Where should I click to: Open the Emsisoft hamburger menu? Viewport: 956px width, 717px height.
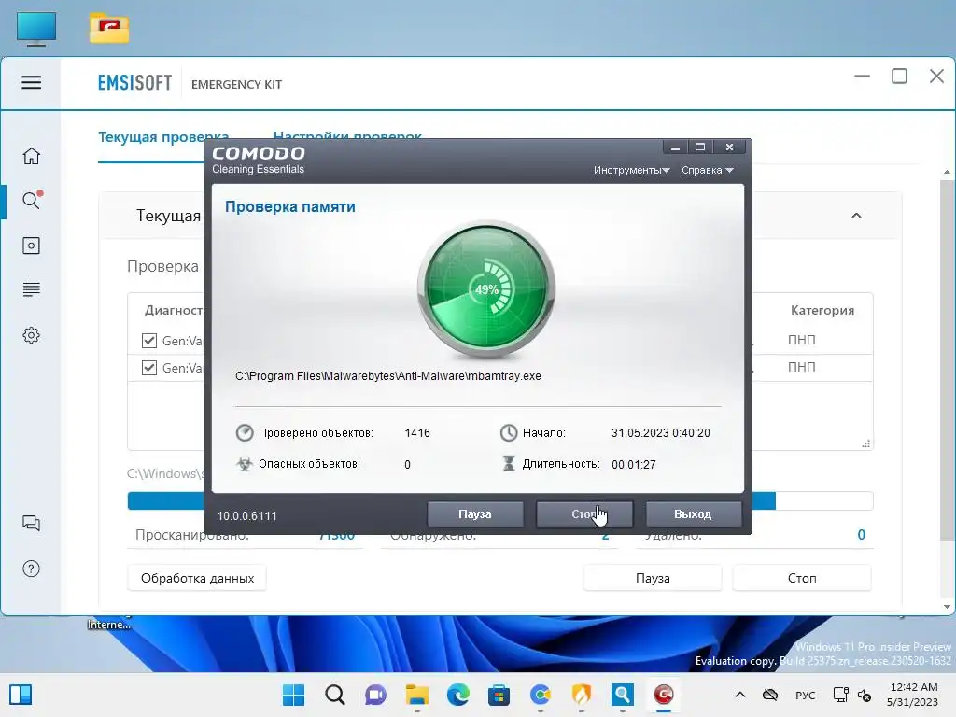(x=31, y=82)
